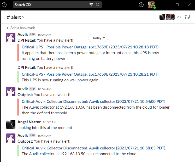195x162 pixels.
Task: Open the history clock icon
Action: (4, 5)
